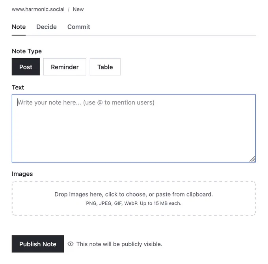Viewport: 268px width, 264px height.
Task: Click the eye visibility icon
Action: pos(71,244)
